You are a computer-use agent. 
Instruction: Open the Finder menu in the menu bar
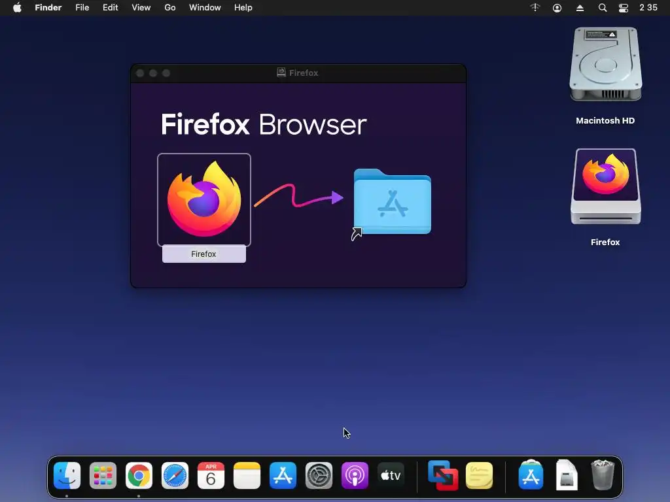click(48, 8)
